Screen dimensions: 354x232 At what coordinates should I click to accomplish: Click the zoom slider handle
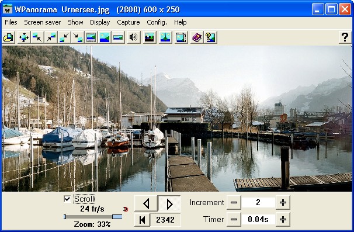click(x=117, y=217)
